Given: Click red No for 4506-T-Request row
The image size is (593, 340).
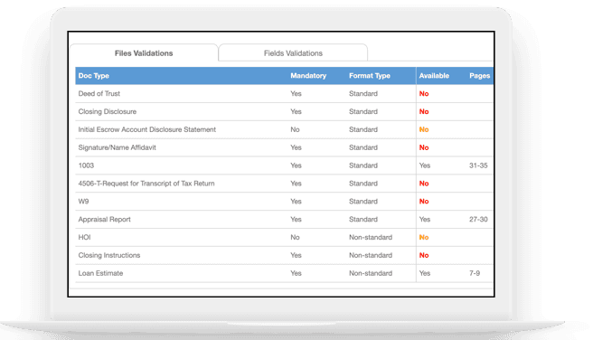Looking at the screenshot, I should click(424, 184).
